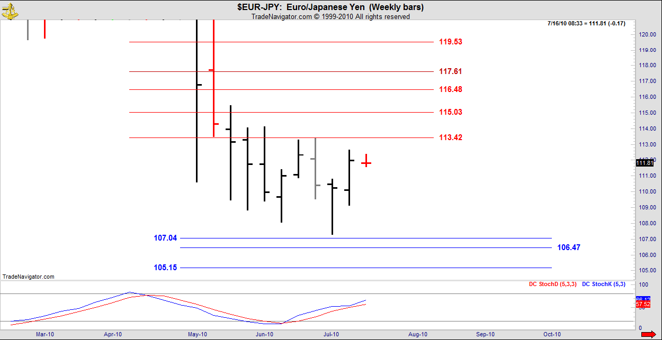Select the DC StochD (5,3,3) legend label

(x=551, y=284)
